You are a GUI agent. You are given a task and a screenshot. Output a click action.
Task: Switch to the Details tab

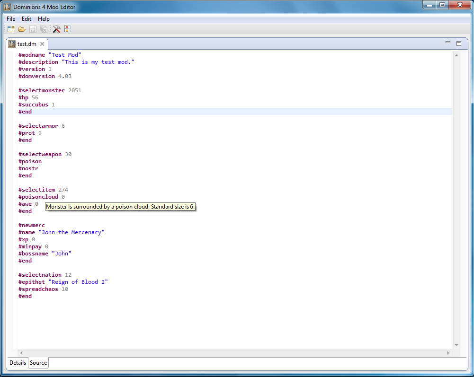click(x=18, y=362)
